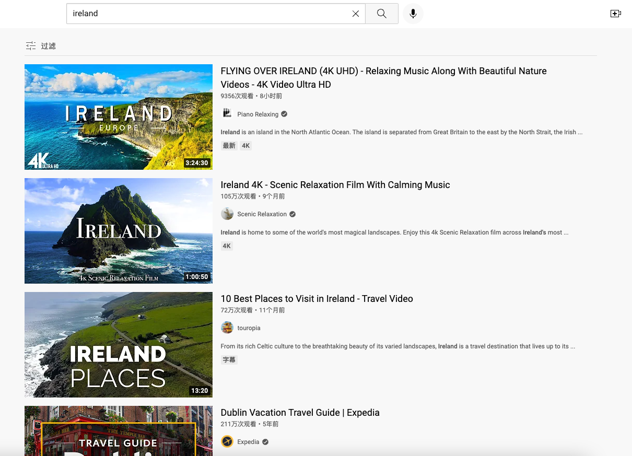
Task: Clear the search box with the X icon
Action: point(356,14)
